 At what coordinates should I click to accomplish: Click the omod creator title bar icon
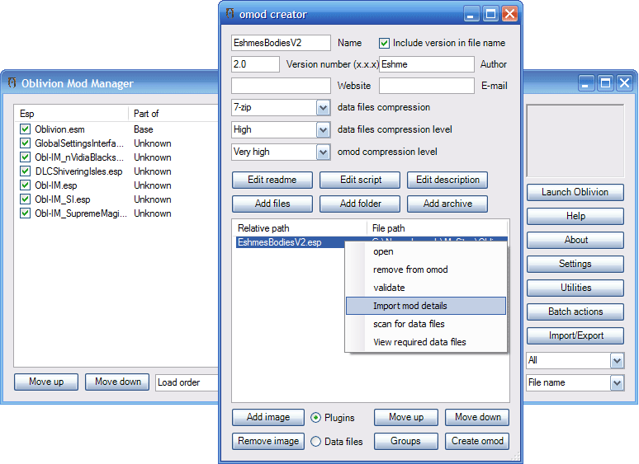tap(230, 14)
